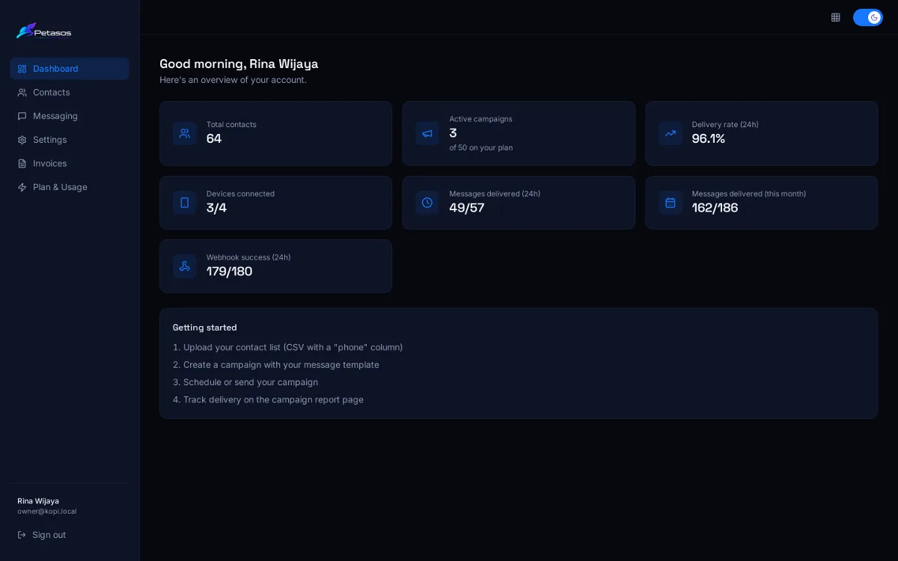Click the Devices connected value 3/4
The width and height of the screenshot is (898, 561).
pyautogui.click(x=216, y=208)
